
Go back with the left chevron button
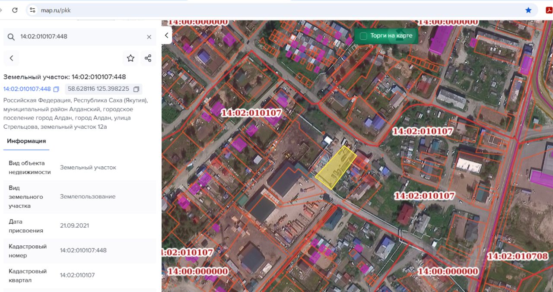click(x=11, y=58)
